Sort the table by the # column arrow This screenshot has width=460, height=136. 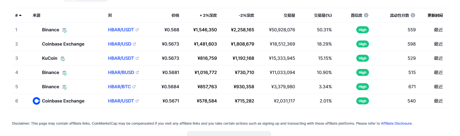click(20, 15)
